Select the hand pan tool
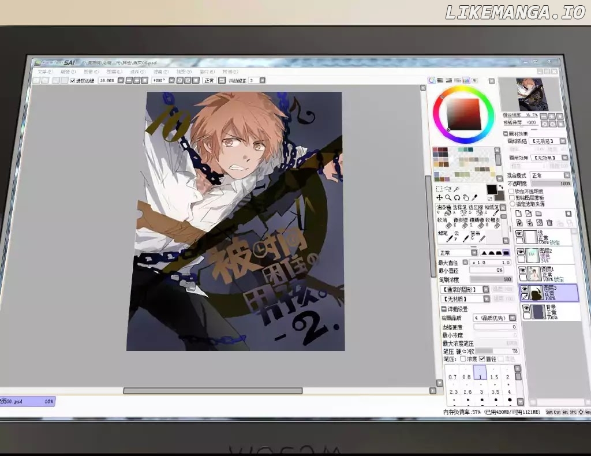This screenshot has width=591, height=456. point(466,197)
